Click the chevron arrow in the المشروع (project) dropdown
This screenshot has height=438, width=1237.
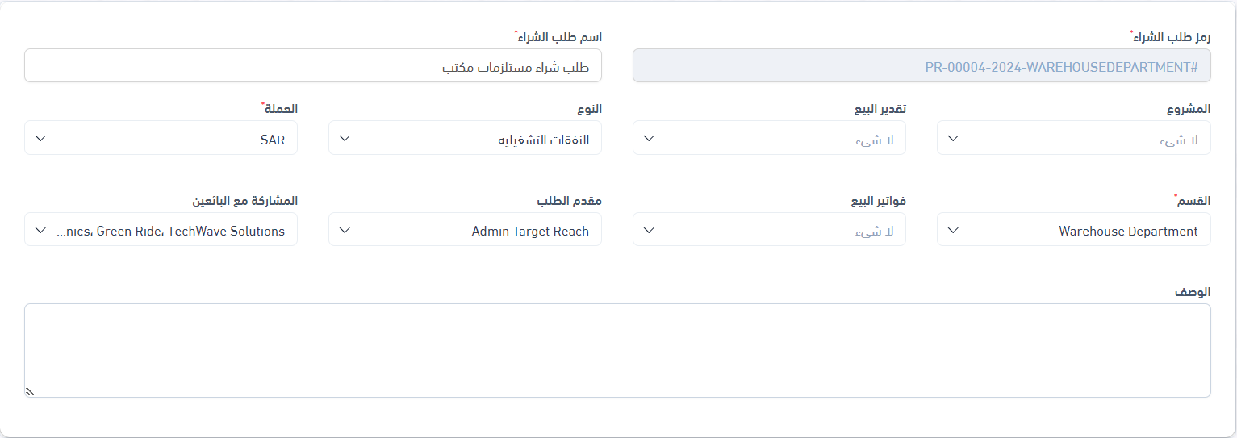click(x=953, y=139)
